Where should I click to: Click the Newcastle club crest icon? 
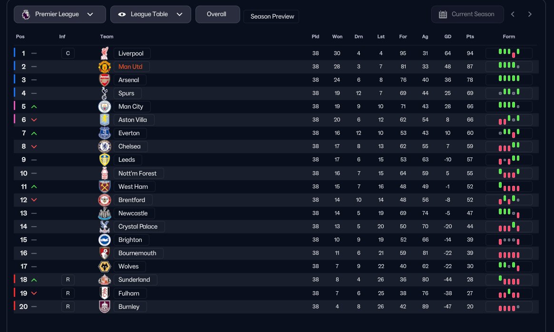[x=104, y=213]
